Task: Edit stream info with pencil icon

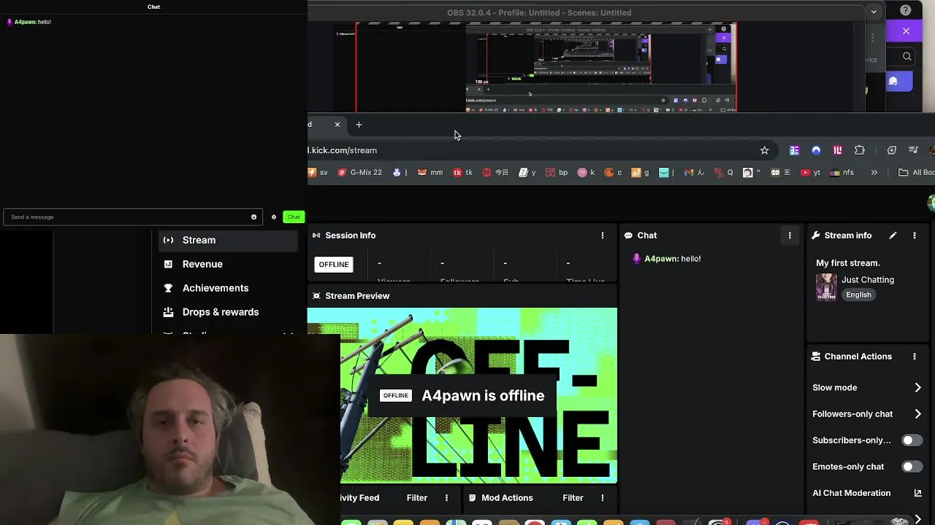Action: tap(893, 236)
